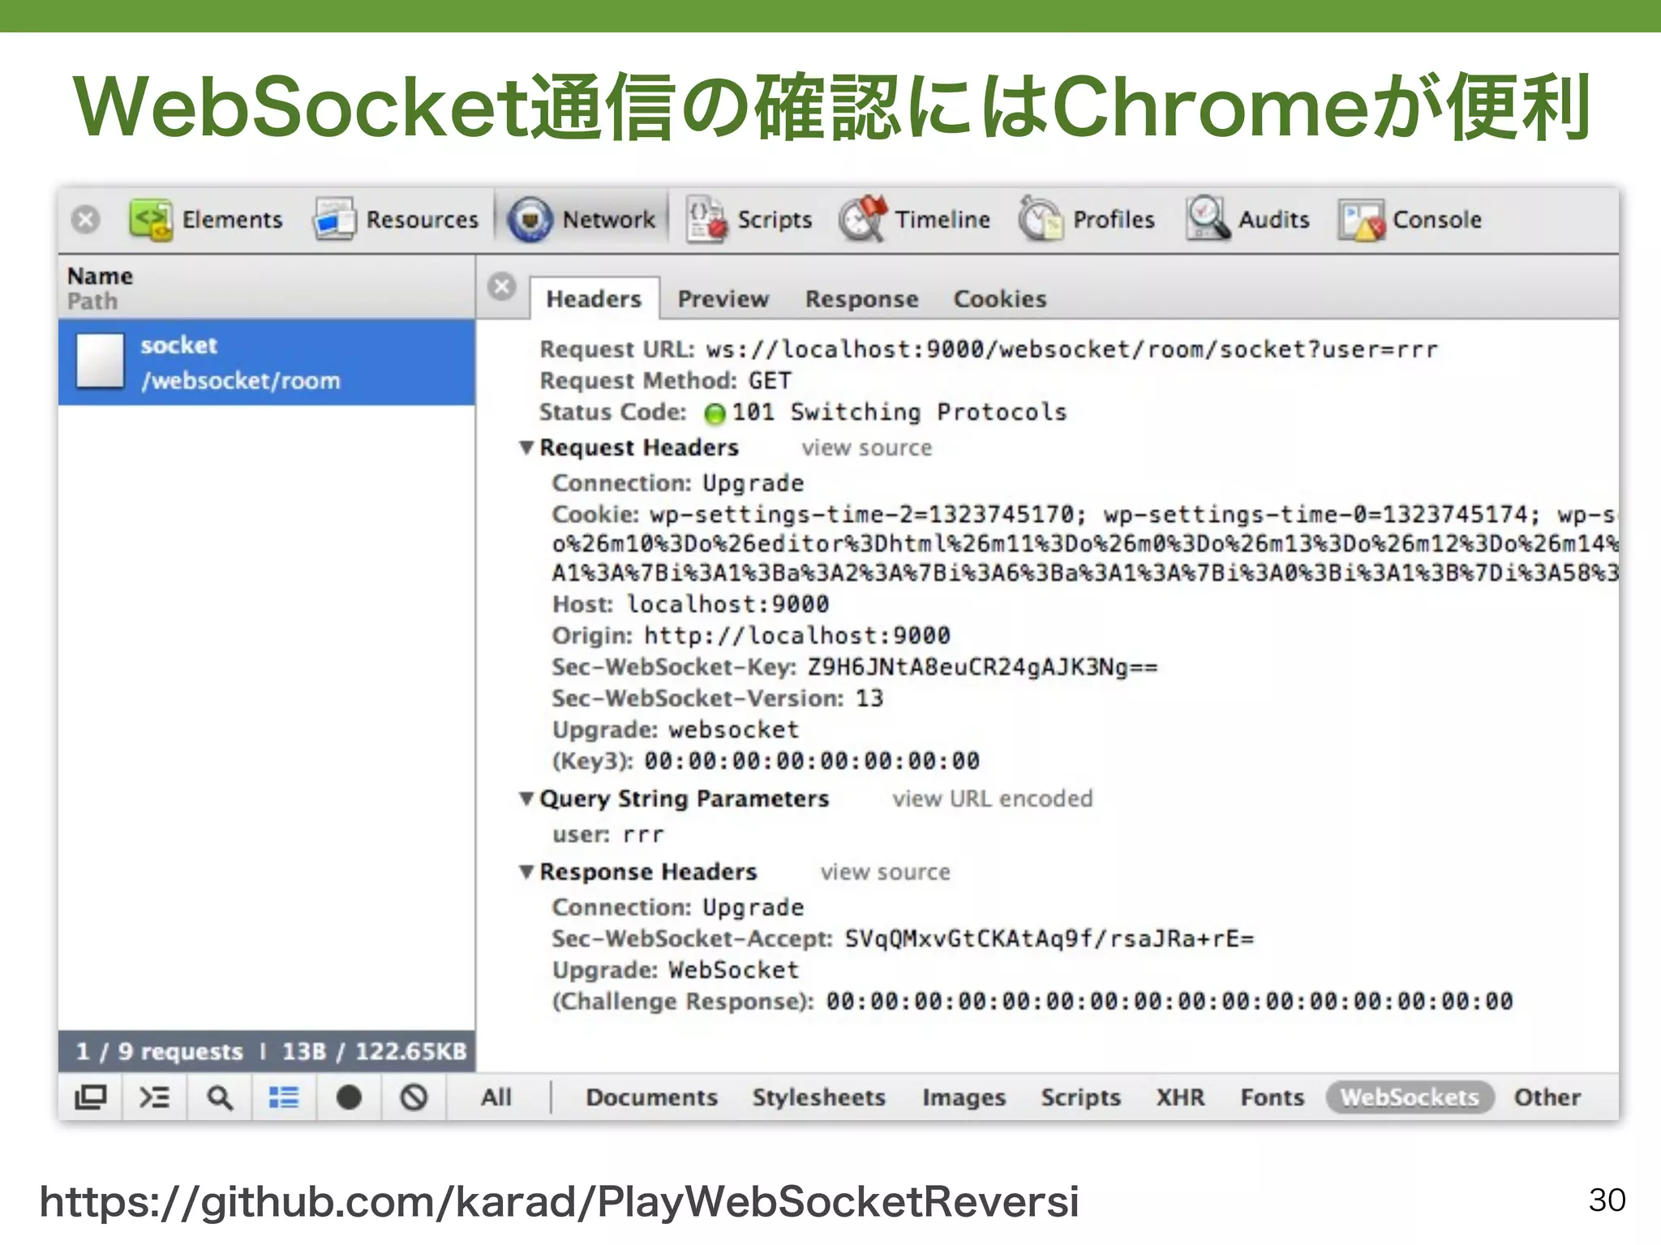Click the Origin http://localhost:9000 line
This screenshot has width=1661, height=1245.
[751, 636]
